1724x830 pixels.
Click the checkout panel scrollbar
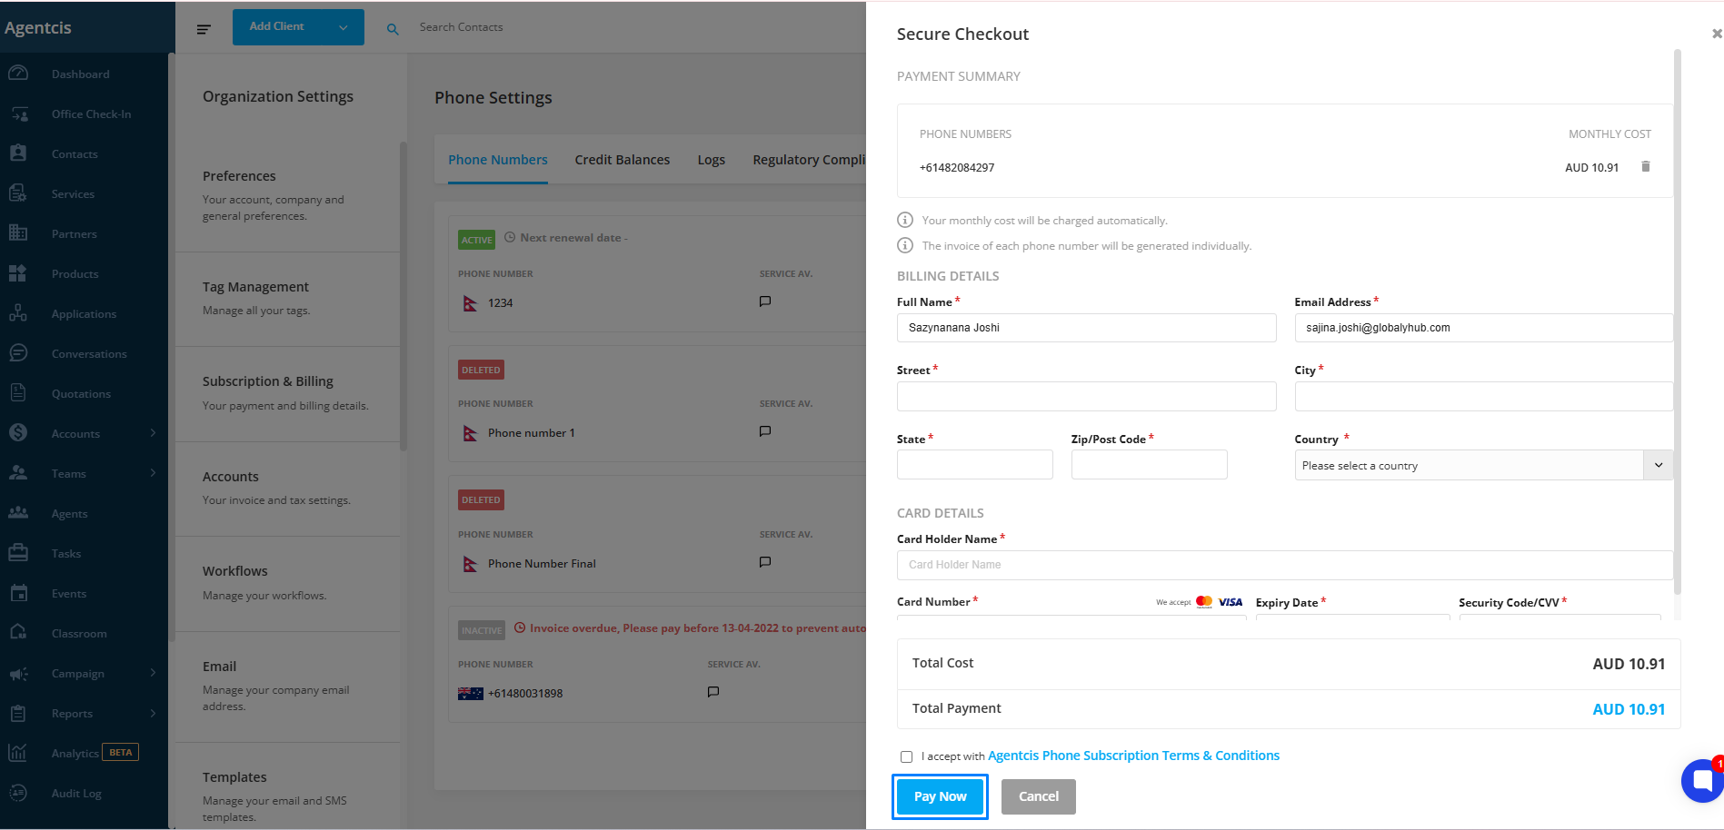1678,321
